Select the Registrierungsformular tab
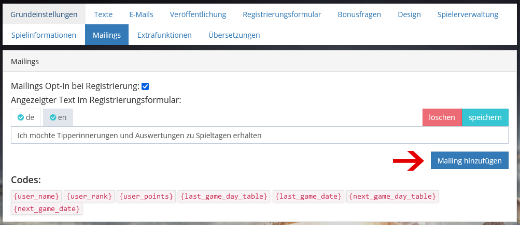Screen dimensions: 520x225 (282, 14)
